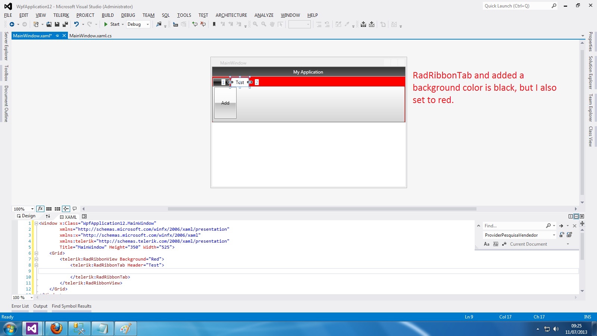Close the Find panel
Image resolution: width=597 pixels, height=336 pixels.
pyautogui.click(x=575, y=226)
